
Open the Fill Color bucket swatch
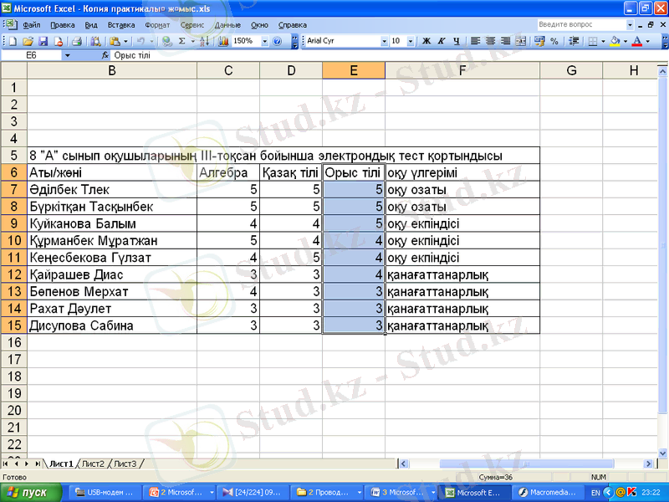click(615, 41)
